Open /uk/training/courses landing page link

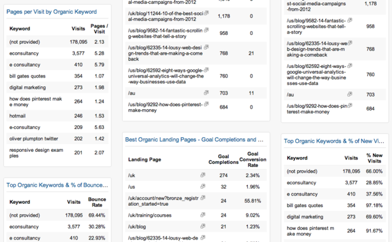click(x=150, y=215)
